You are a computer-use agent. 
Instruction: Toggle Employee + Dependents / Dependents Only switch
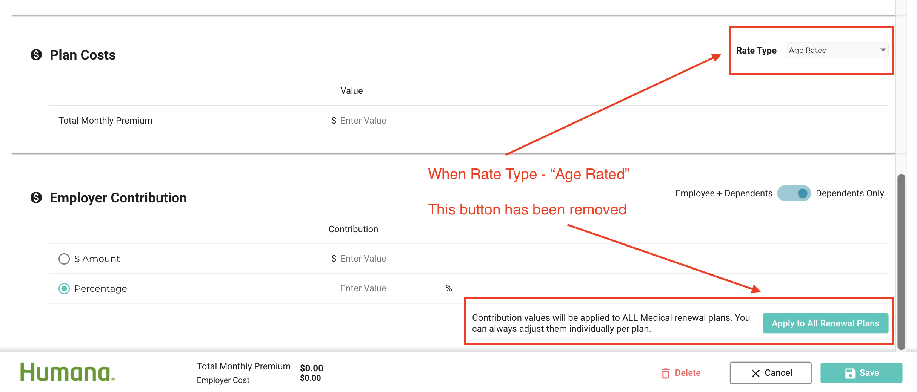[x=794, y=193]
